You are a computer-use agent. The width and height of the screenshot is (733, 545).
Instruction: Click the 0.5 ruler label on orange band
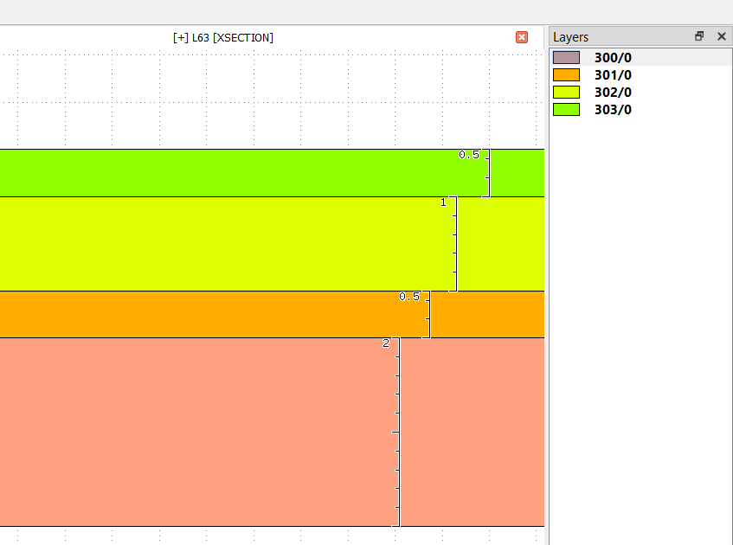[x=409, y=297]
